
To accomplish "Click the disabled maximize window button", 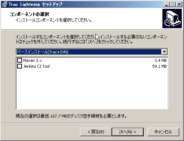I will point(172,4).
